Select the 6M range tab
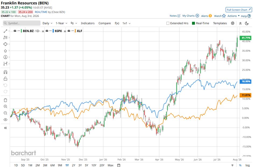This screenshot has width=253, height=167. (x=52, y=165)
